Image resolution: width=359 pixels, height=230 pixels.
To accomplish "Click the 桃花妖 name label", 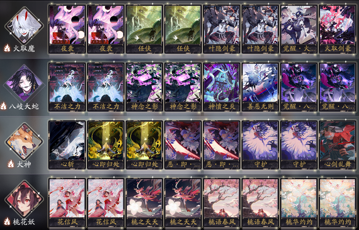I will click(24, 222).
